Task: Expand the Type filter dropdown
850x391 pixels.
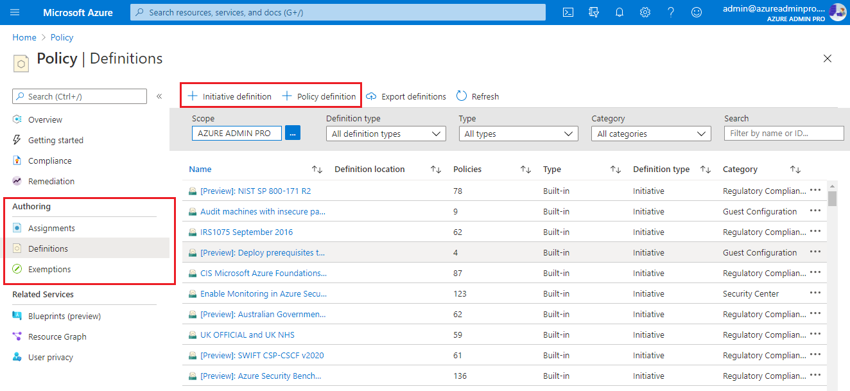Action: point(519,134)
